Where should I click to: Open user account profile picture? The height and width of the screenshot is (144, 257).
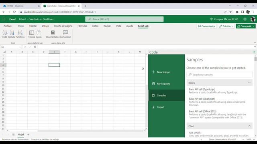pyautogui.click(x=253, y=19)
